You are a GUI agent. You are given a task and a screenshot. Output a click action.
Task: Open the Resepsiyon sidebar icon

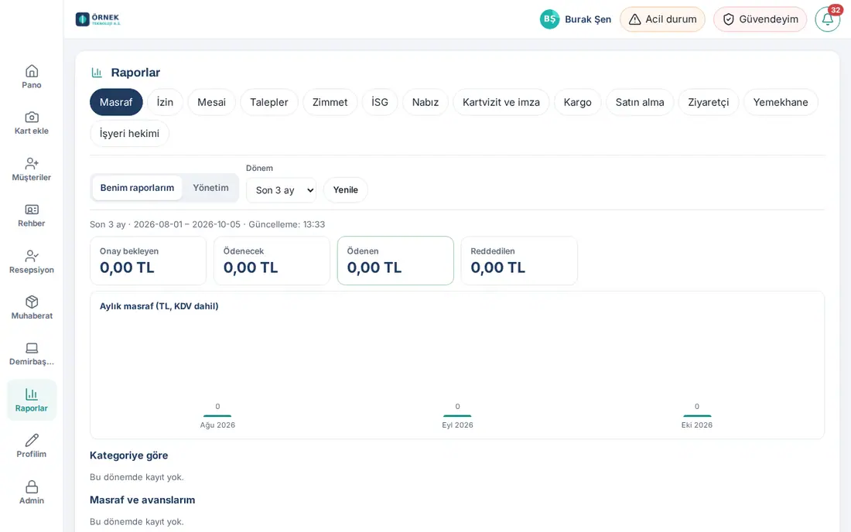pyautogui.click(x=32, y=255)
